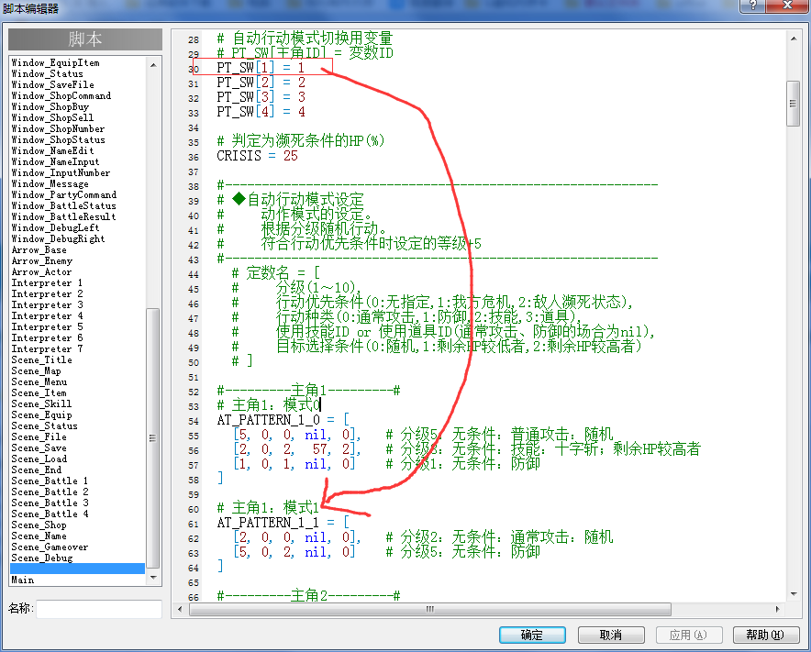Click the title bar help question-mark button
The height and width of the screenshot is (652, 811).
pos(753,6)
